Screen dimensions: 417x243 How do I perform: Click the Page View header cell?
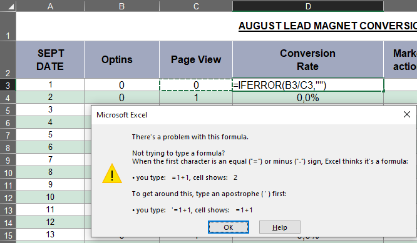coord(196,60)
